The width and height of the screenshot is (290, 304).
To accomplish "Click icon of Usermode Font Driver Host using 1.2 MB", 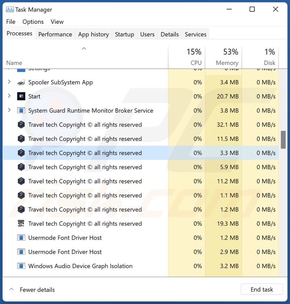I will click(x=21, y=238).
